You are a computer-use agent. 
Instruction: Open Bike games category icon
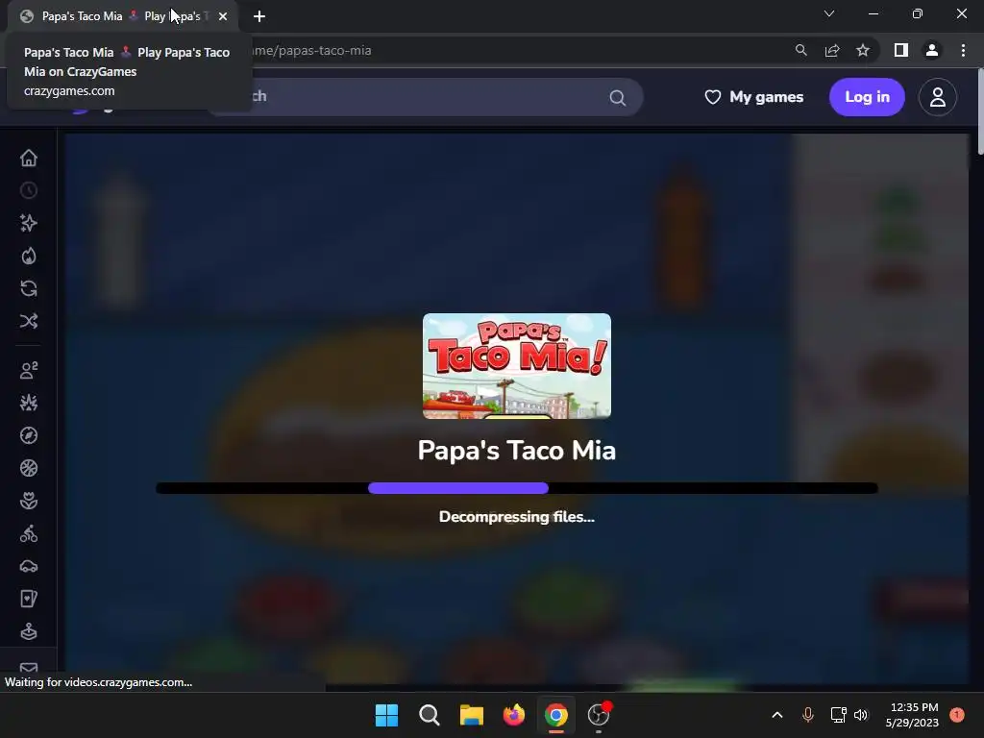click(x=29, y=533)
